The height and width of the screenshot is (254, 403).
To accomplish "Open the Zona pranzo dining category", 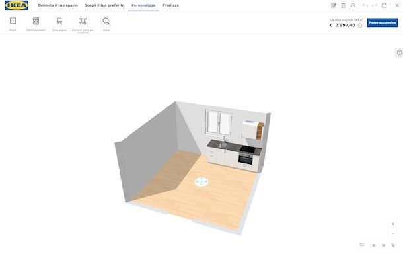I will [59, 24].
